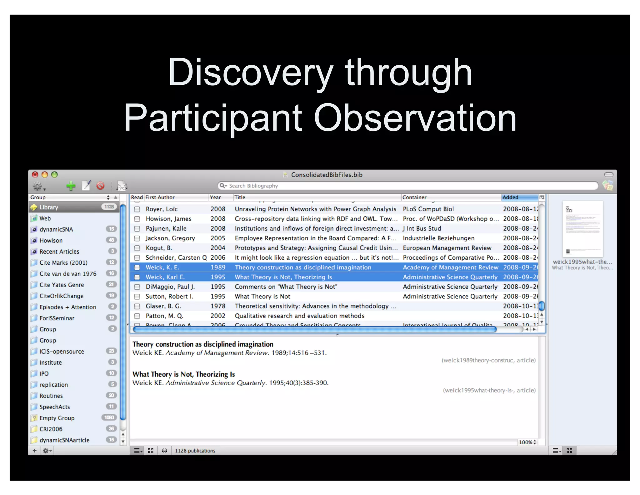Click the vertical scroll thumb of publication table
Image resolution: width=640 pixels, height=495 pixels.
(542, 306)
